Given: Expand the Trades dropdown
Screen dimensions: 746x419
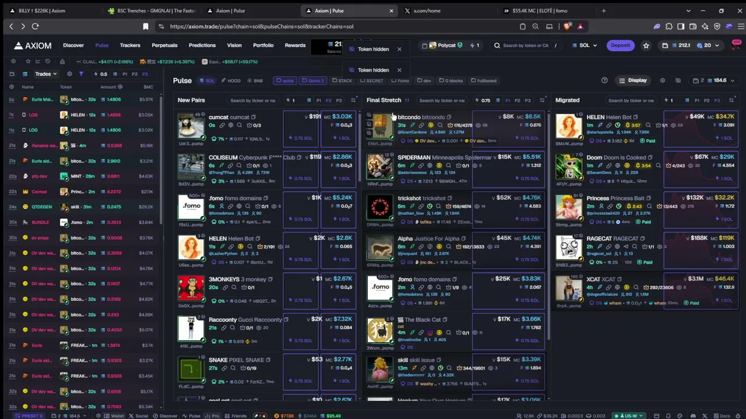Looking at the screenshot, I should tap(45, 74).
